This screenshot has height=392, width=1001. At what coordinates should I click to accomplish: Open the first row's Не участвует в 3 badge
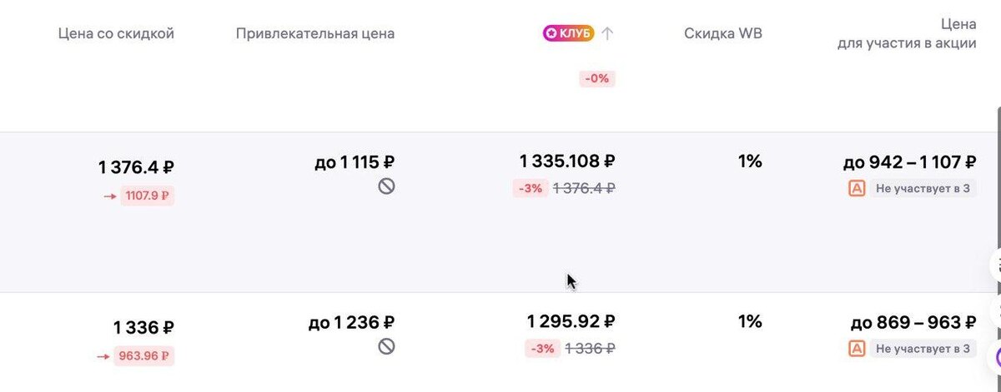pyautogui.click(x=922, y=189)
